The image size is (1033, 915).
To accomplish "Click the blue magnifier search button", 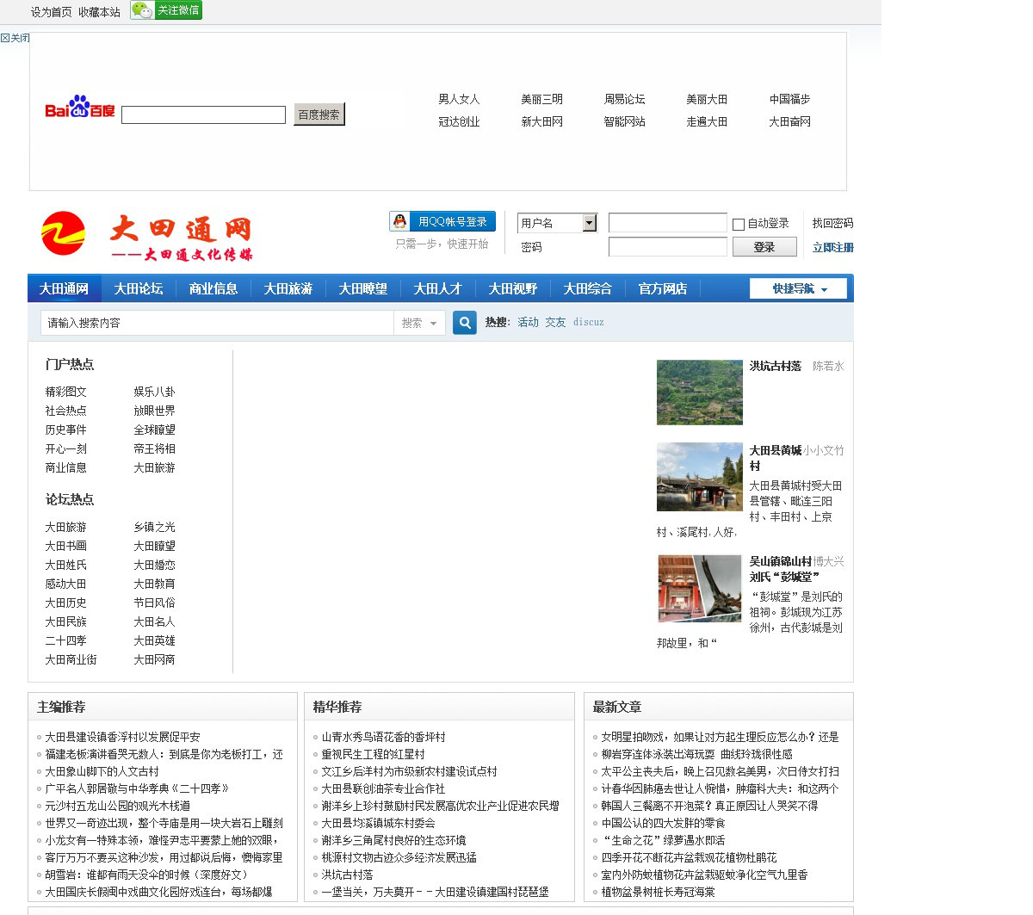I will point(465,323).
